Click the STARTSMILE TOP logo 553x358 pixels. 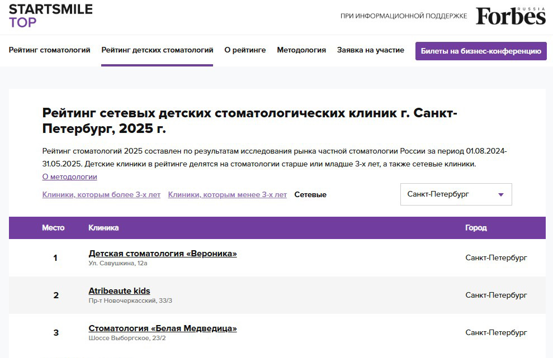pyautogui.click(x=50, y=16)
